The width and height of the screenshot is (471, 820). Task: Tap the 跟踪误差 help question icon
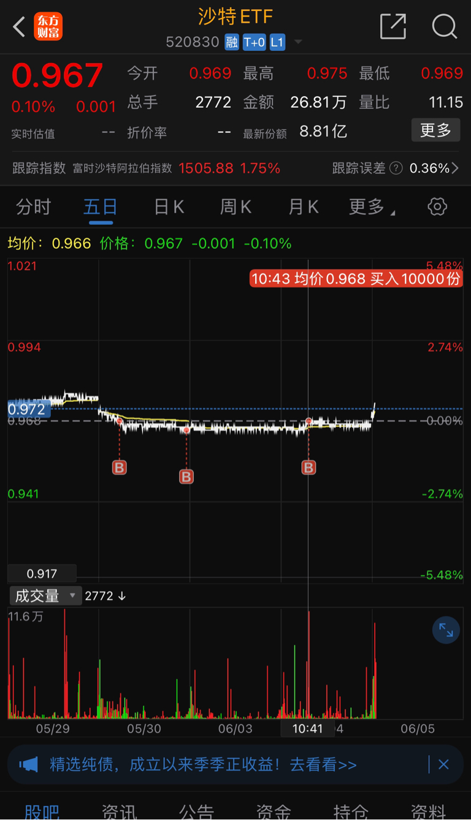396,168
